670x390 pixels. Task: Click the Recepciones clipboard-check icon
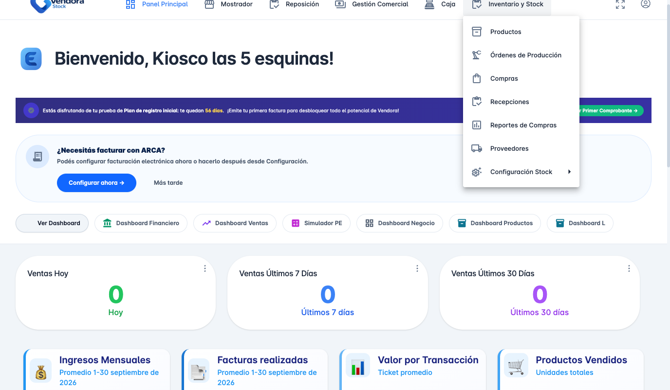click(477, 102)
